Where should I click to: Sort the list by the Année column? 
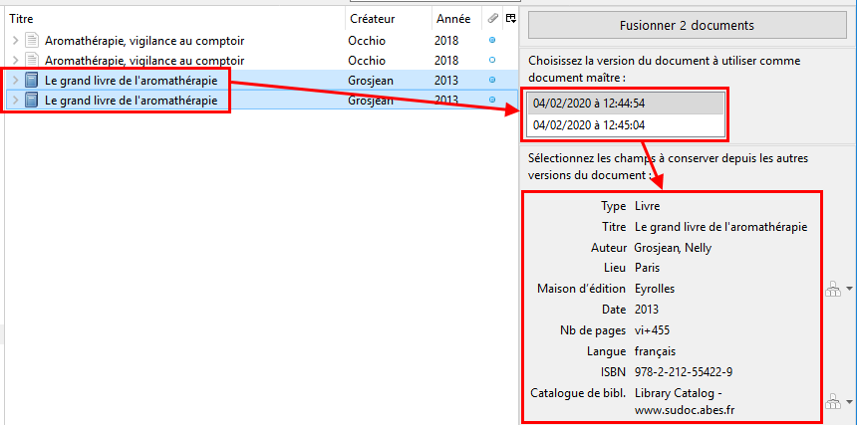tap(454, 19)
